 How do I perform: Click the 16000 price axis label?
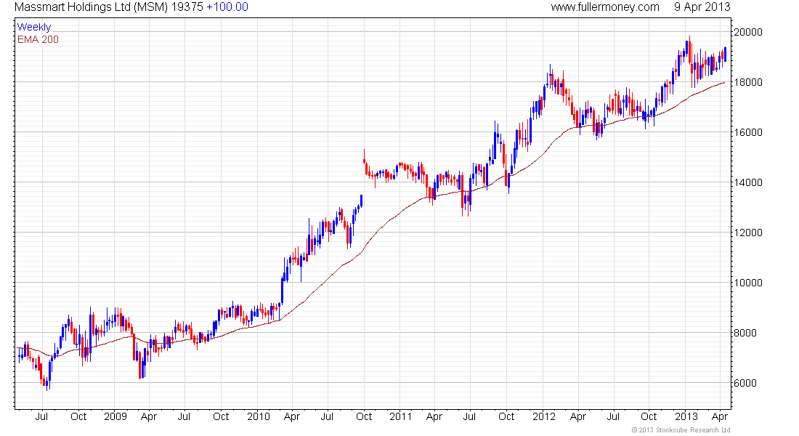pos(748,132)
